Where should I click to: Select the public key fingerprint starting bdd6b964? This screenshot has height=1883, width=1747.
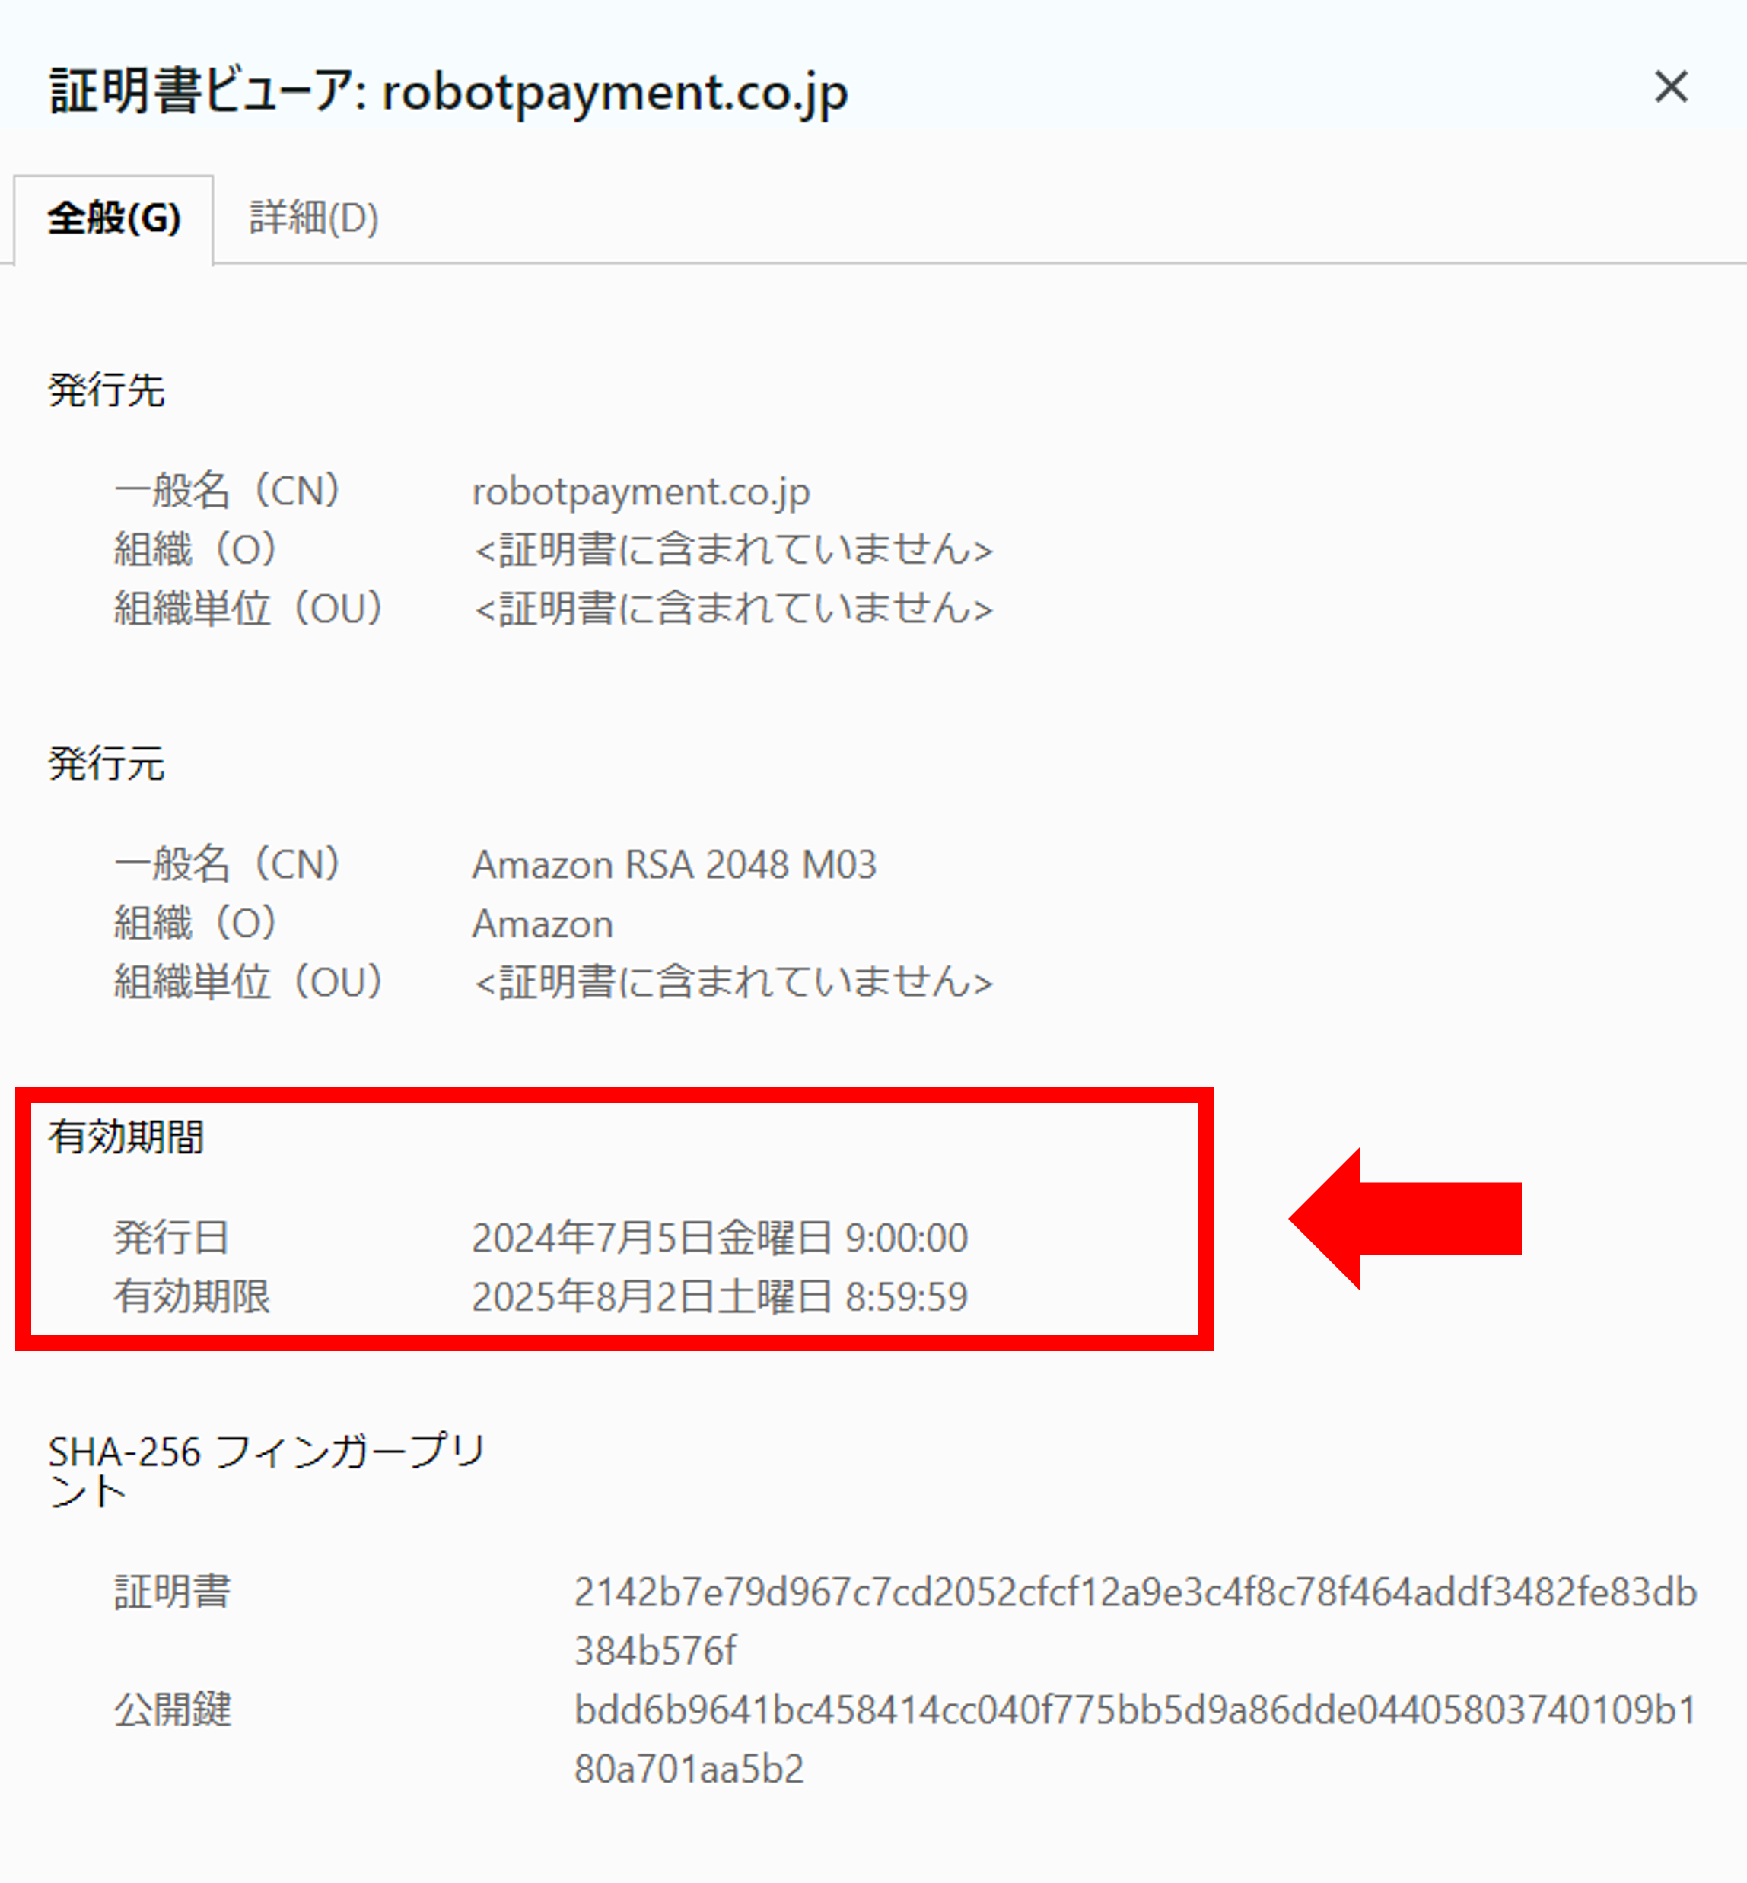[1135, 1738]
